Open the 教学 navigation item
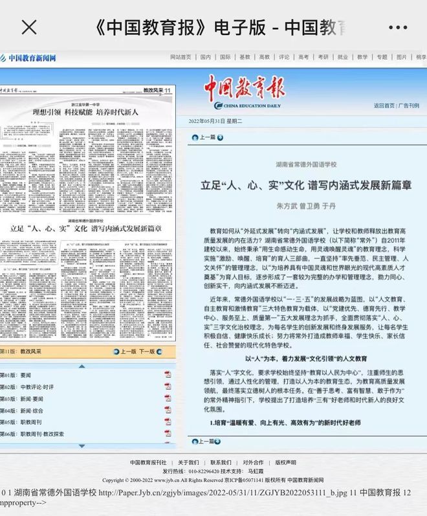This screenshot has height=516, width=427. [362, 57]
